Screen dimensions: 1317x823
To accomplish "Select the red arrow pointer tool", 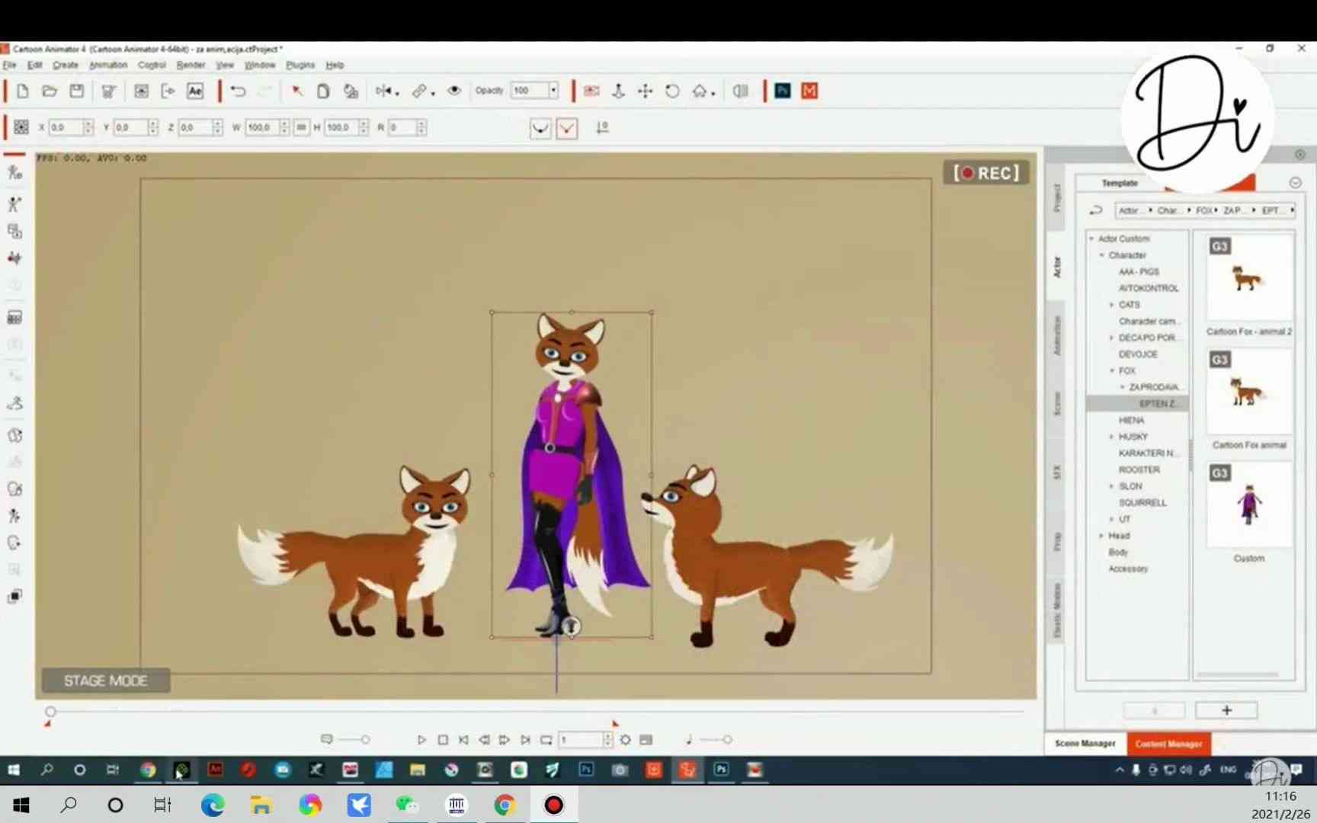I will tap(297, 91).
